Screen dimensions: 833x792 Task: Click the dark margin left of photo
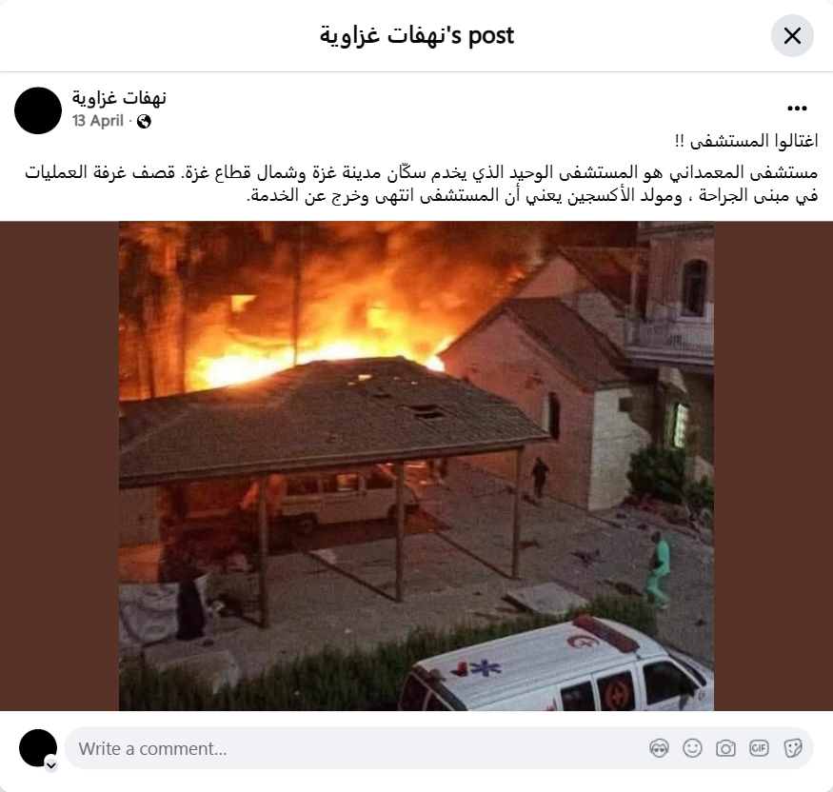click(59, 465)
